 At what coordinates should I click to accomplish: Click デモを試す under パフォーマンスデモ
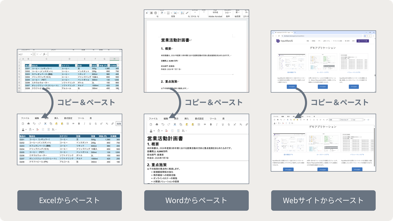click(x=354, y=87)
